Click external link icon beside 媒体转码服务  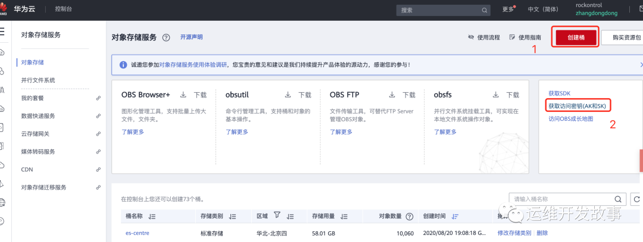(98, 152)
